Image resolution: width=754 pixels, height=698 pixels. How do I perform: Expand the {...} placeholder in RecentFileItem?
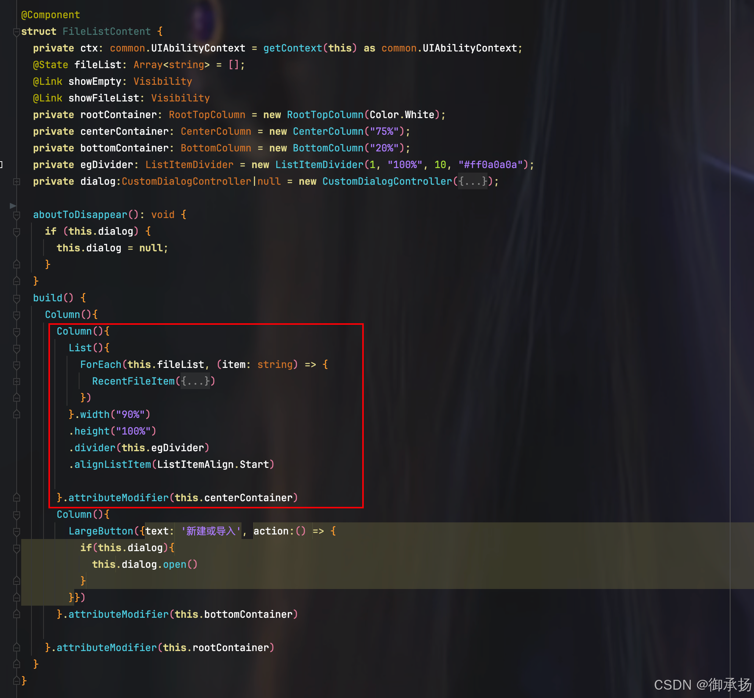[195, 382]
